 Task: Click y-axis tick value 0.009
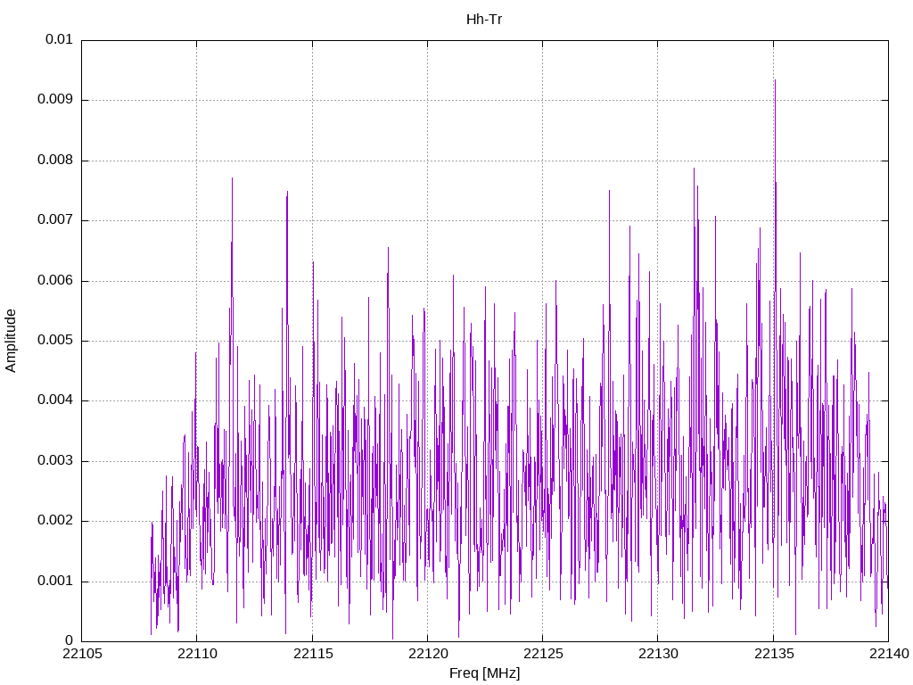point(55,100)
